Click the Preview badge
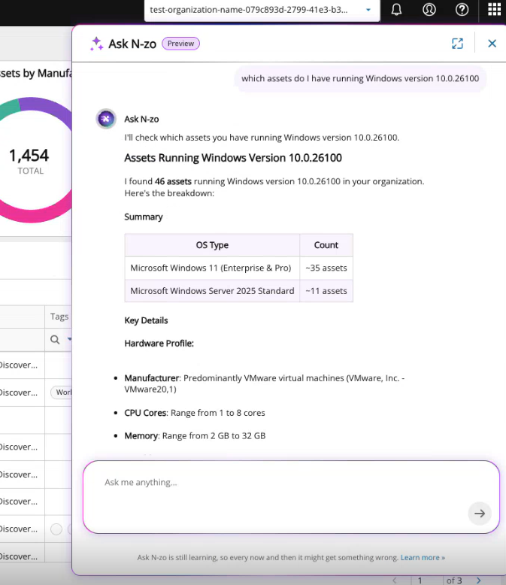Image resolution: width=506 pixels, height=585 pixels. tap(180, 44)
